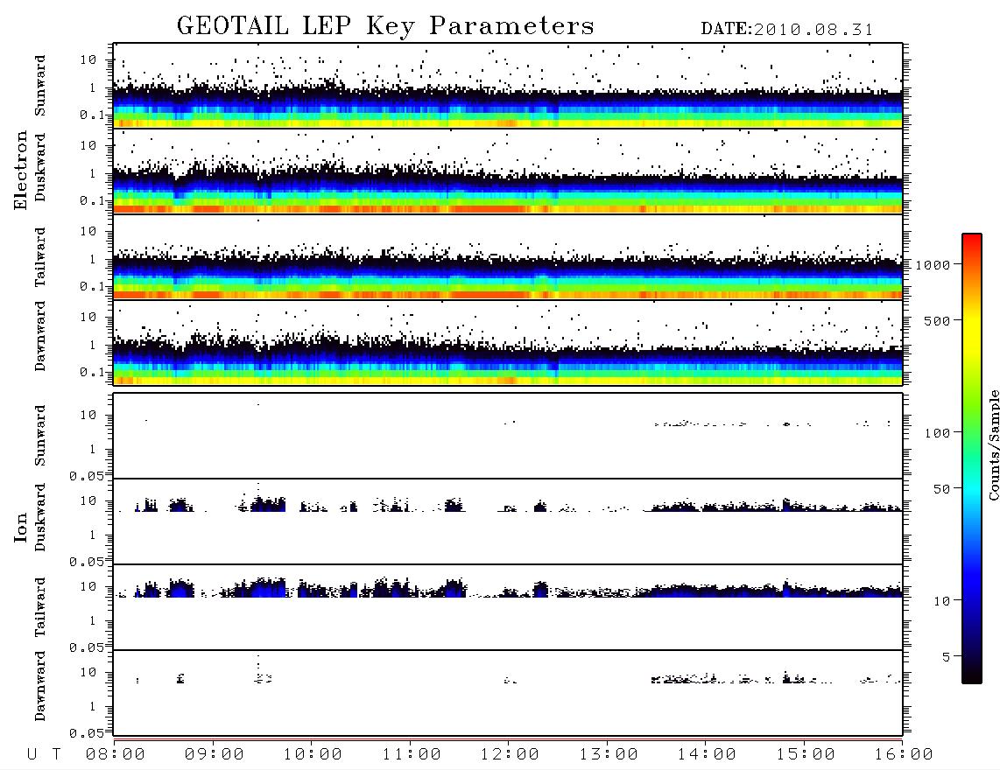Click the Ion Sunward axis label
Screen dimensions: 1000x770
40,436
